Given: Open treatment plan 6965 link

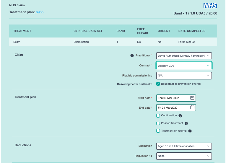Looking at the screenshot, I should pos(40,12).
